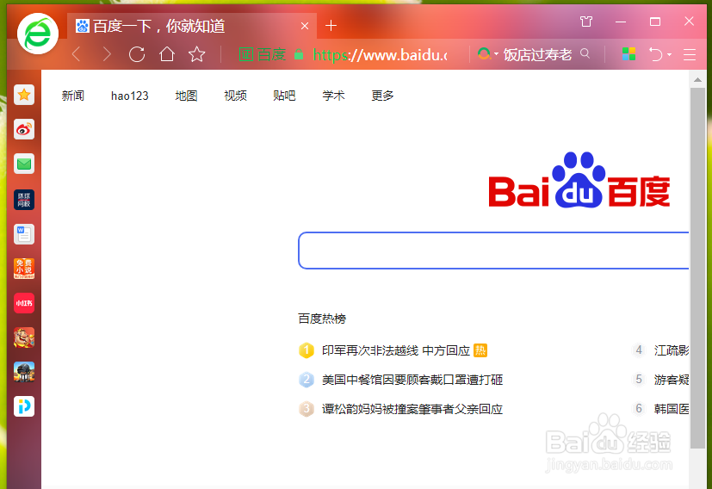The image size is (712, 489).
Task: Open hot item 美国中餐馆因要顾客戴口罩遭打砸
Action: click(x=412, y=380)
